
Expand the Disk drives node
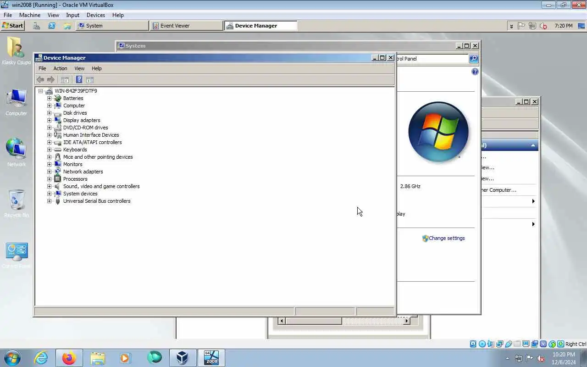click(49, 113)
